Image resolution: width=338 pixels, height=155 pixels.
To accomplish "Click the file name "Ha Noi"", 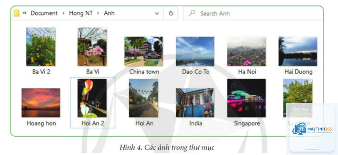I will [247, 71].
